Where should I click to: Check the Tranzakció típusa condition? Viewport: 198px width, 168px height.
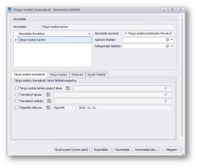(x=17, y=95)
